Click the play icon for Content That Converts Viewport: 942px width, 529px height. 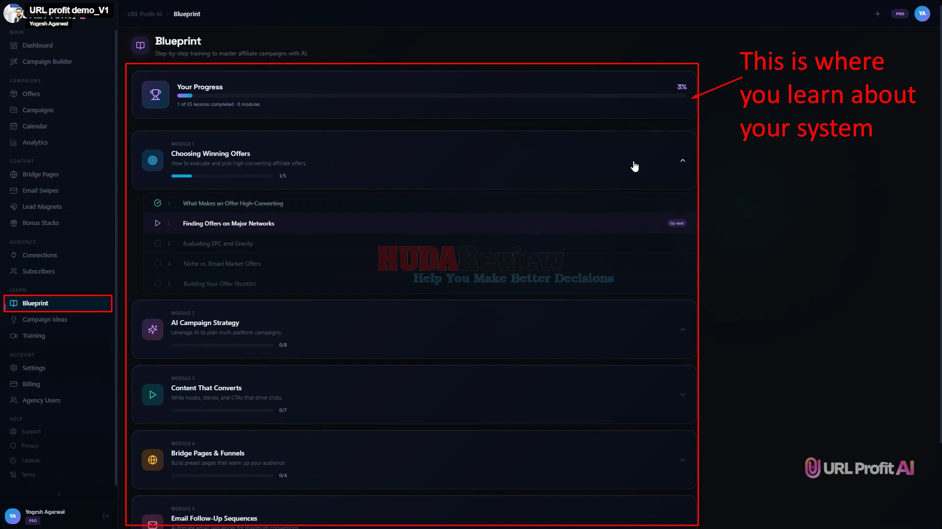click(153, 395)
